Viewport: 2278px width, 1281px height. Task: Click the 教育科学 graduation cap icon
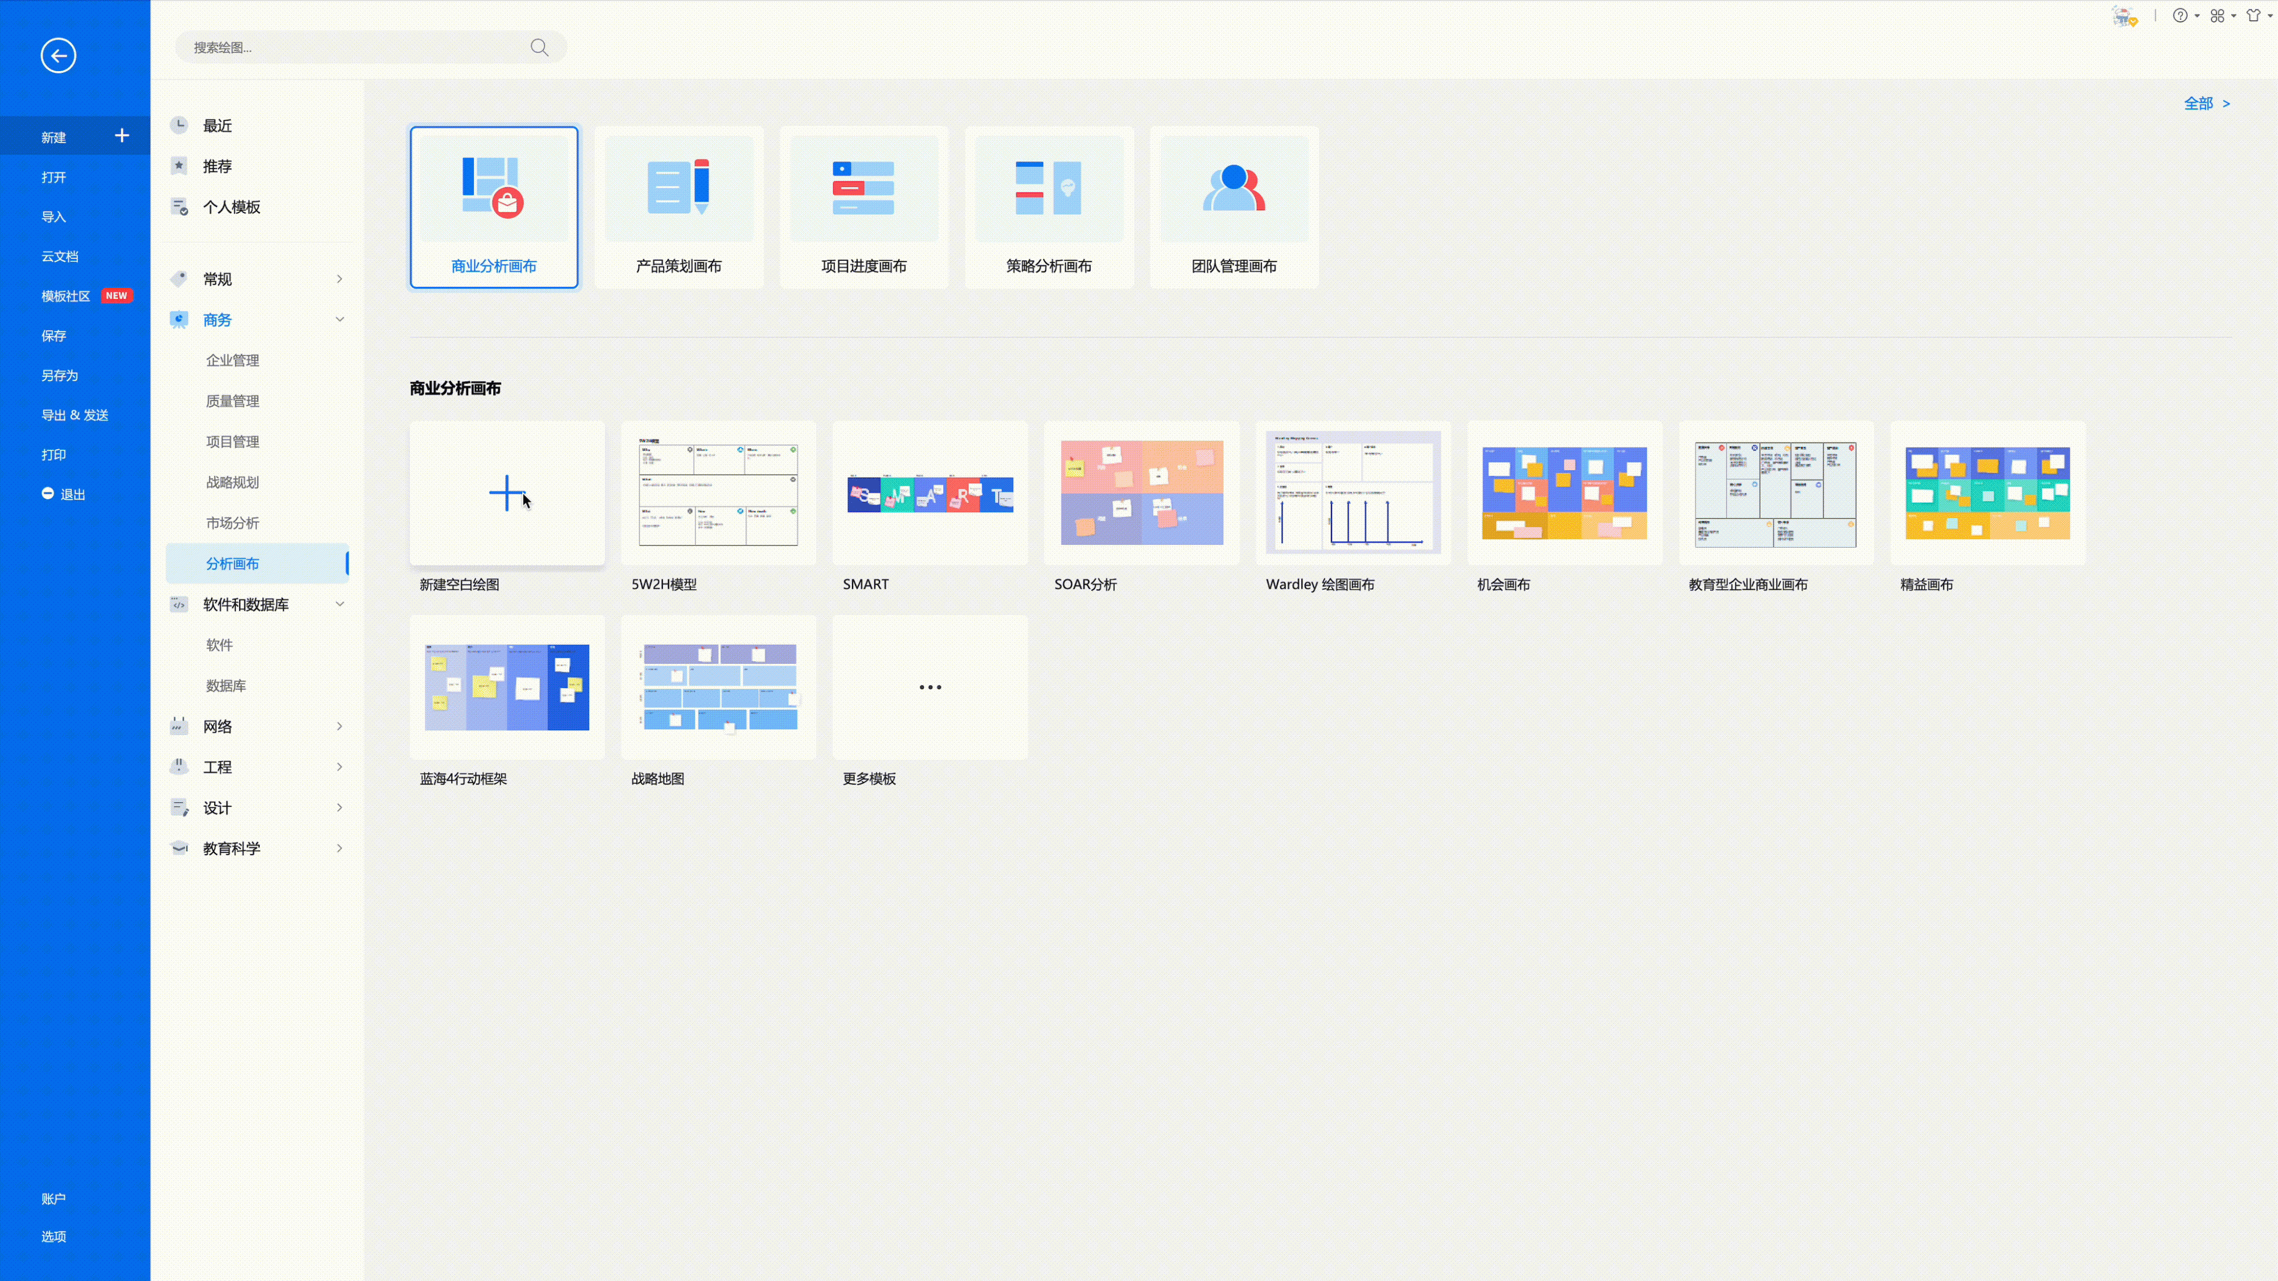point(179,849)
